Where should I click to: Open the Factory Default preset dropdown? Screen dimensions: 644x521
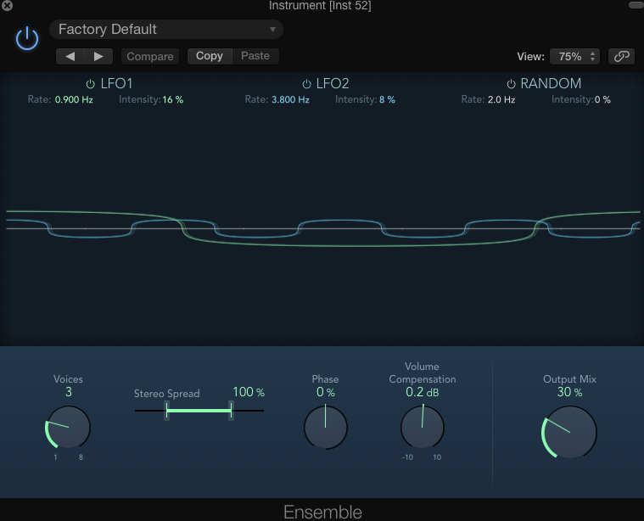(166, 30)
